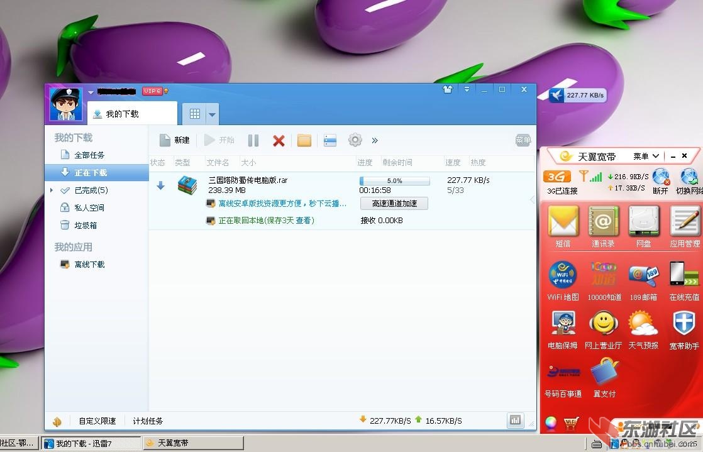Open 网盘 in 天翼宽带
Viewport: 703px width, 452px height.
click(x=644, y=226)
